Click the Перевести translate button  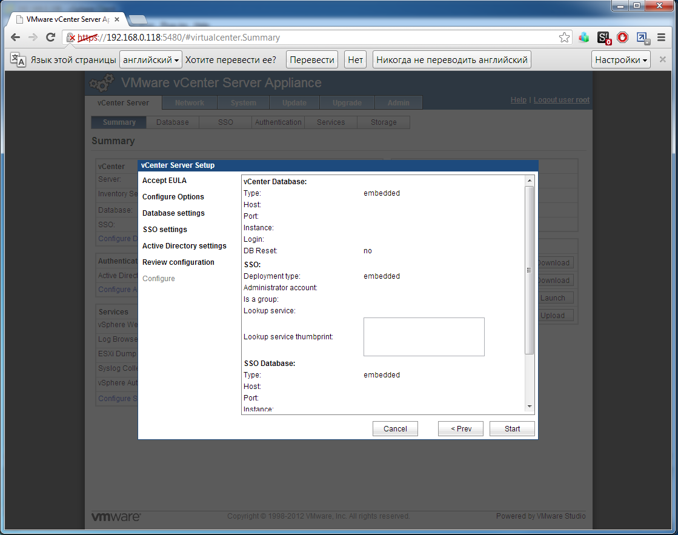point(312,60)
